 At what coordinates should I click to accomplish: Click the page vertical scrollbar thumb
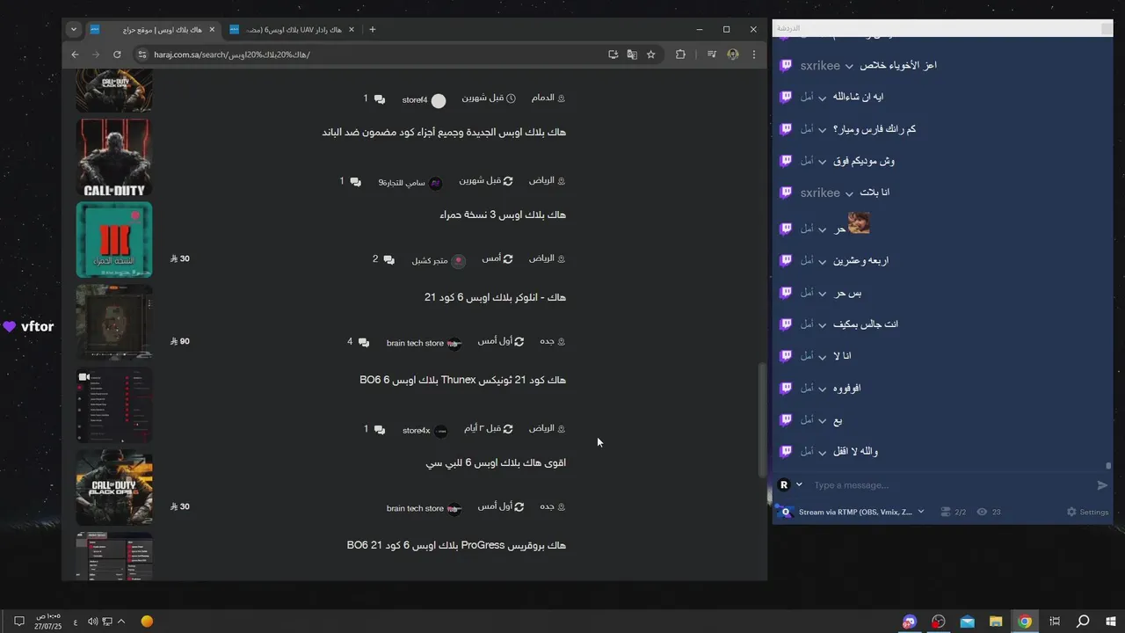coord(762,420)
